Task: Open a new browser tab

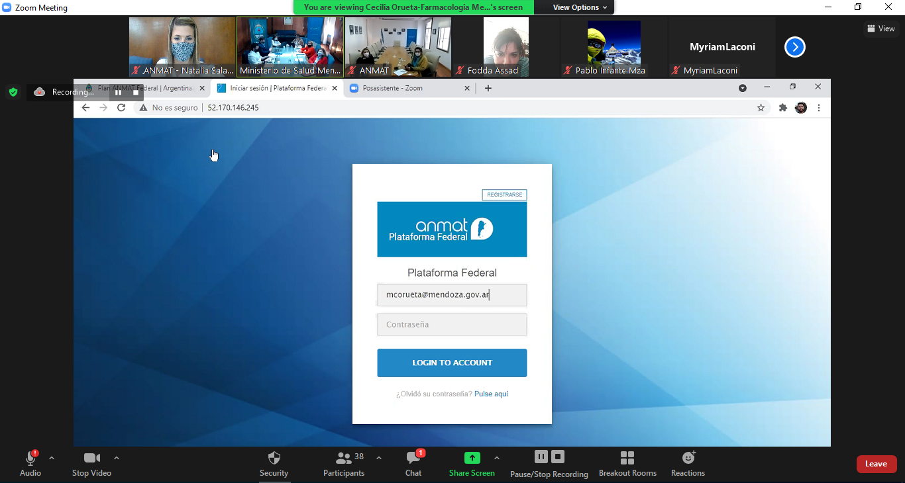Action: [488, 88]
